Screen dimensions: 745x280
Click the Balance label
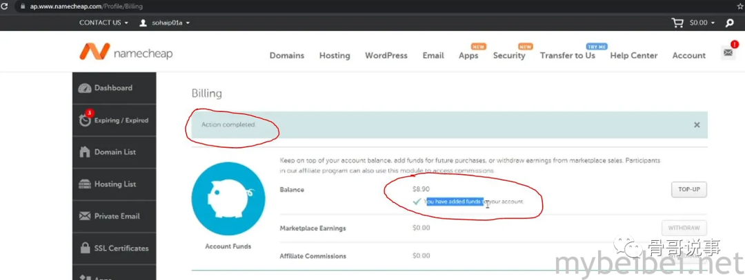[292, 189]
